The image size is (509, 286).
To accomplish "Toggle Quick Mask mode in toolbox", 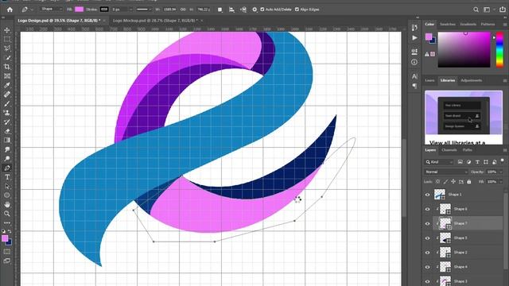I will (x=7, y=252).
